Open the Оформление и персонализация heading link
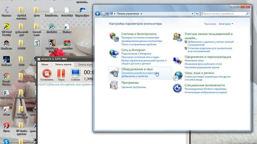Viewport: 257px width, 144px height. pyautogui.click(x=208, y=57)
